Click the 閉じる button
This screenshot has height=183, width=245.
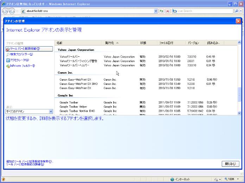[231, 164]
